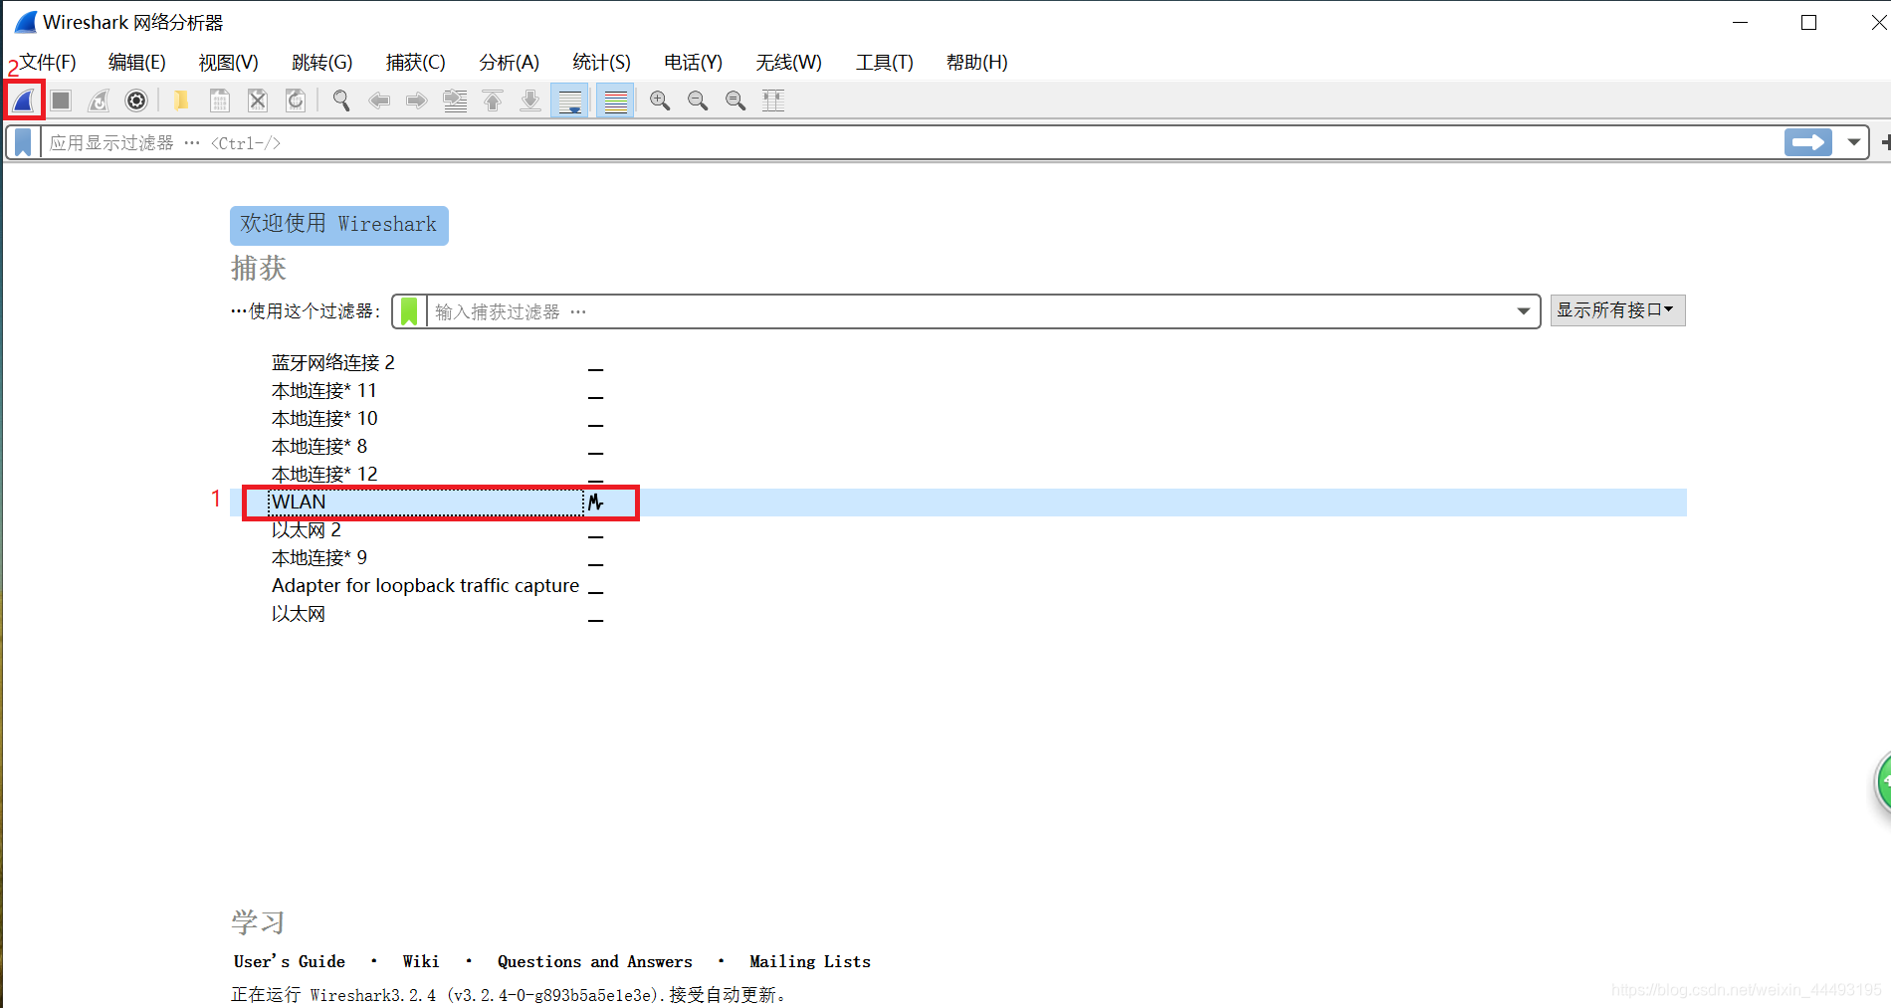This screenshot has width=1891, height=1008.
Task: Select the WLAN interface row
Action: (958, 502)
